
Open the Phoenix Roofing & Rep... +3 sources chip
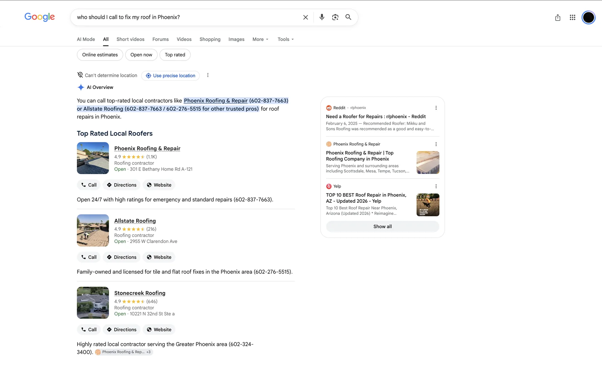click(124, 352)
